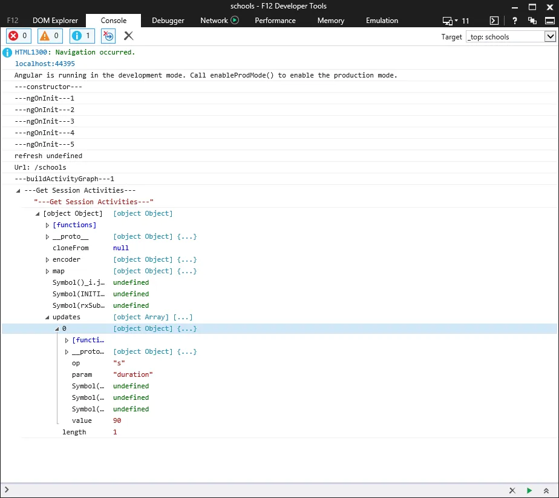
Task: Clear the console with the toolbar X icon
Action: click(129, 36)
